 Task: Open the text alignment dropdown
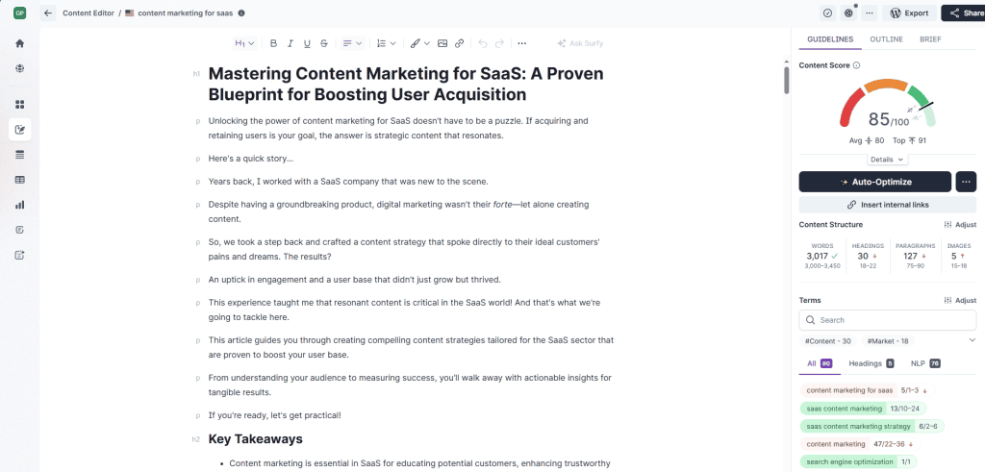point(352,43)
